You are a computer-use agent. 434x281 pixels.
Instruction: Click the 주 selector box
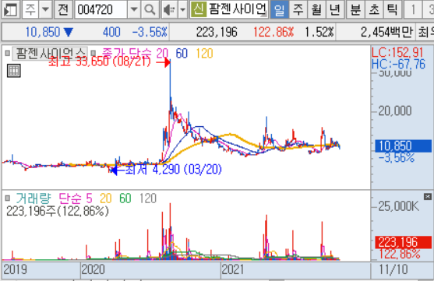30,9
